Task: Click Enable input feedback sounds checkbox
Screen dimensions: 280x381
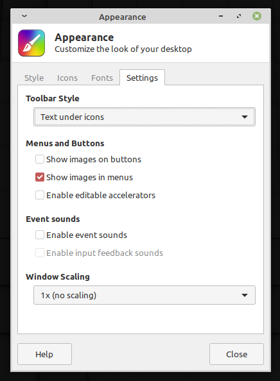Action: point(40,253)
